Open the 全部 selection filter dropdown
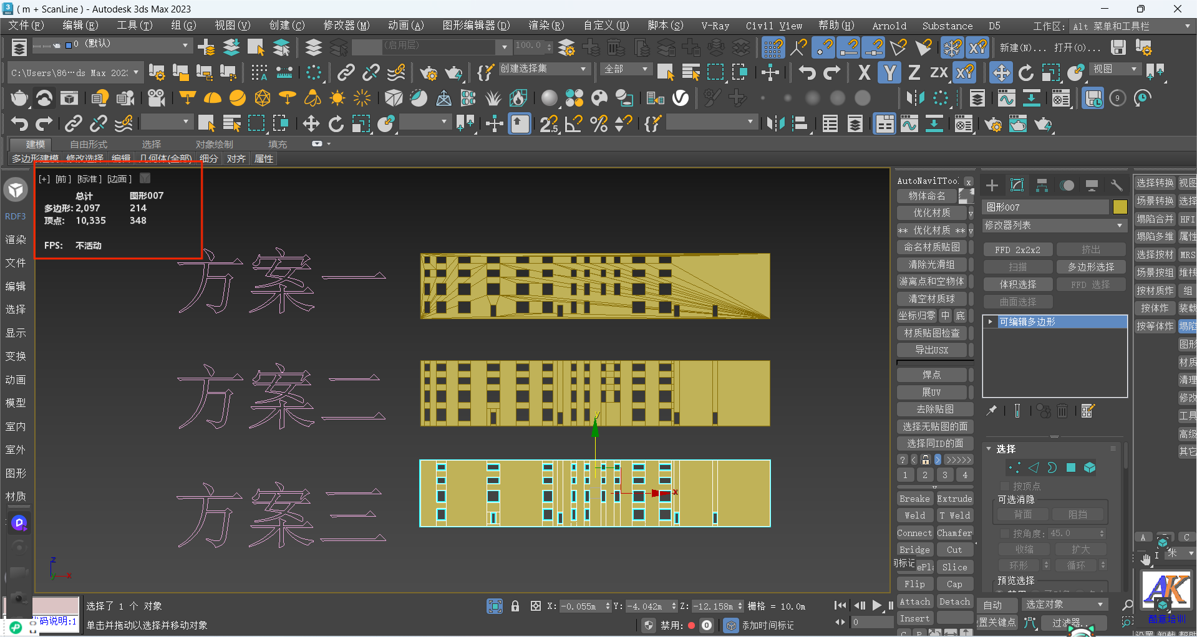This screenshot has width=1197, height=637. (x=626, y=69)
